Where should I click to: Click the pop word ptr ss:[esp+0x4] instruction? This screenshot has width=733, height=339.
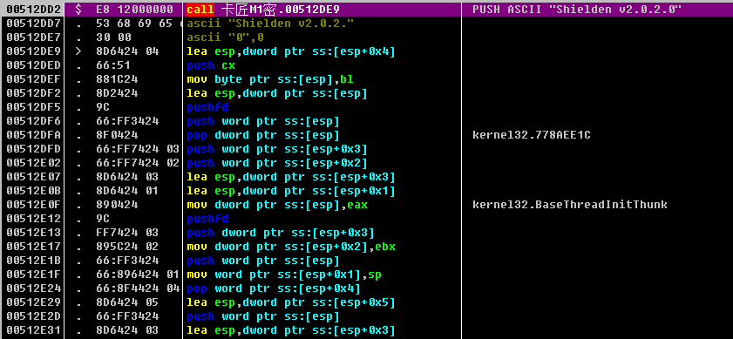pos(274,288)
